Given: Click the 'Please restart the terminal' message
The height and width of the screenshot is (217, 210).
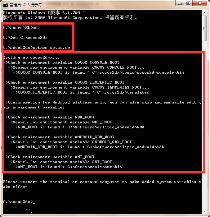Looking at the screenshot, I should pos(102,184).
